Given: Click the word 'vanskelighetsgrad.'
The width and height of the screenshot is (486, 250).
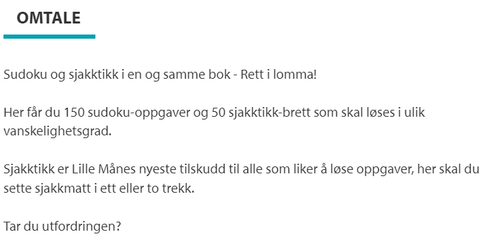Looking at the screenshot, I should click(57, 132).
